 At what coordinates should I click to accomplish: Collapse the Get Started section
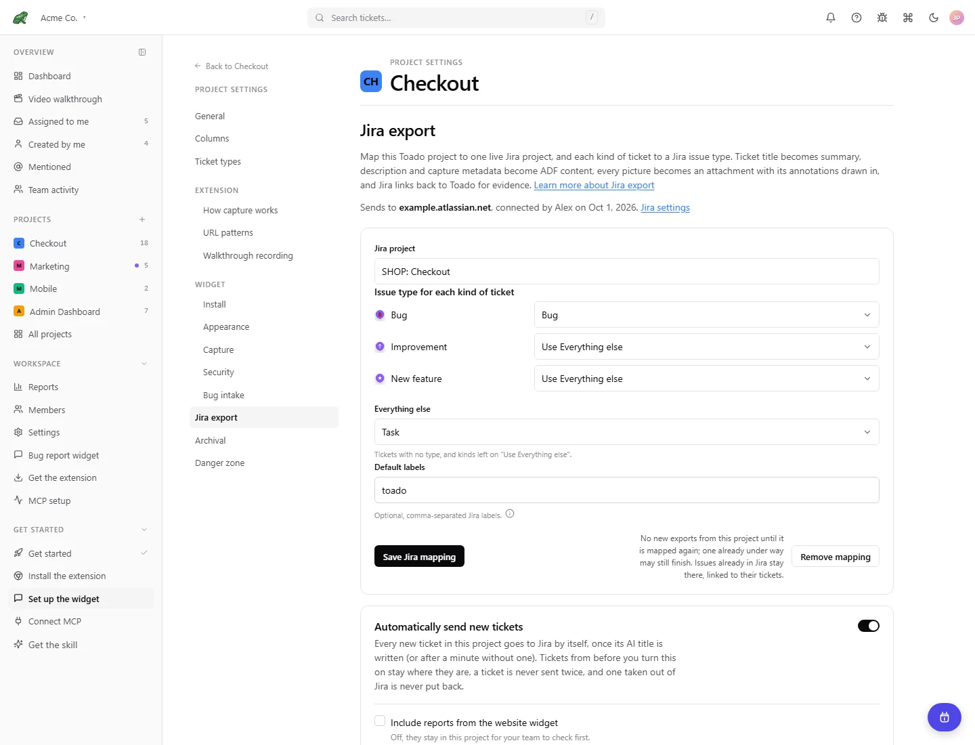(x=144, y=530)
